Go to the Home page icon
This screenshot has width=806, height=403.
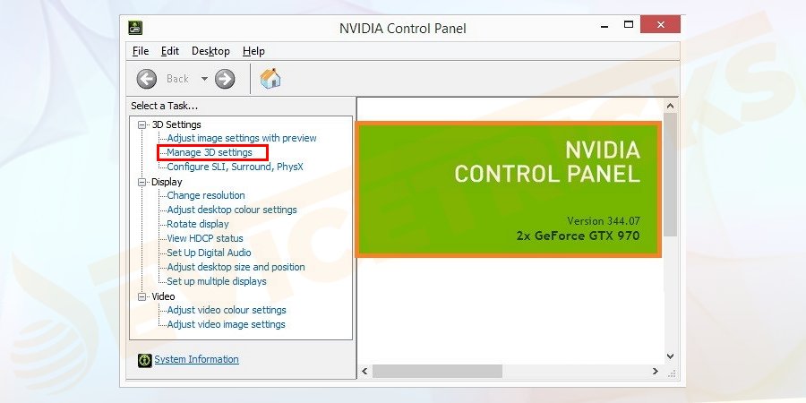[x=270, y=79]
